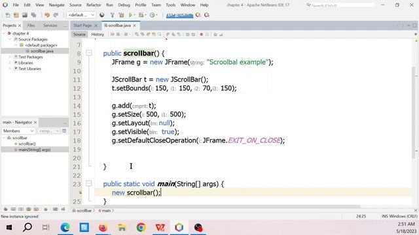Switch to the Services tab
The height and width of the screenshot is (235, 419).
coord(50,25)
